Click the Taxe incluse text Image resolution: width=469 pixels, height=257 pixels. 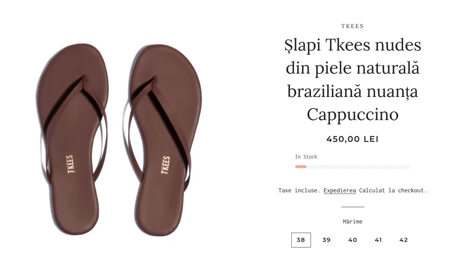(x=299, y=191)
